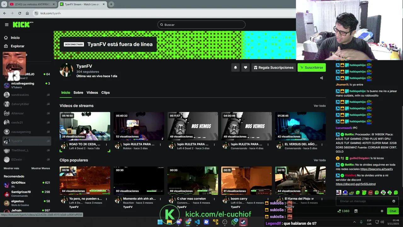Open WhatsApp from the taskbar
This screenshot has height=227, width=403.
tap(234, 222)
